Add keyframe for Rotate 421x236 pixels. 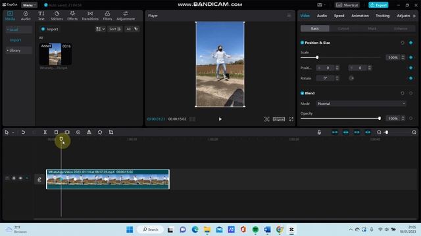click(410, 78)
